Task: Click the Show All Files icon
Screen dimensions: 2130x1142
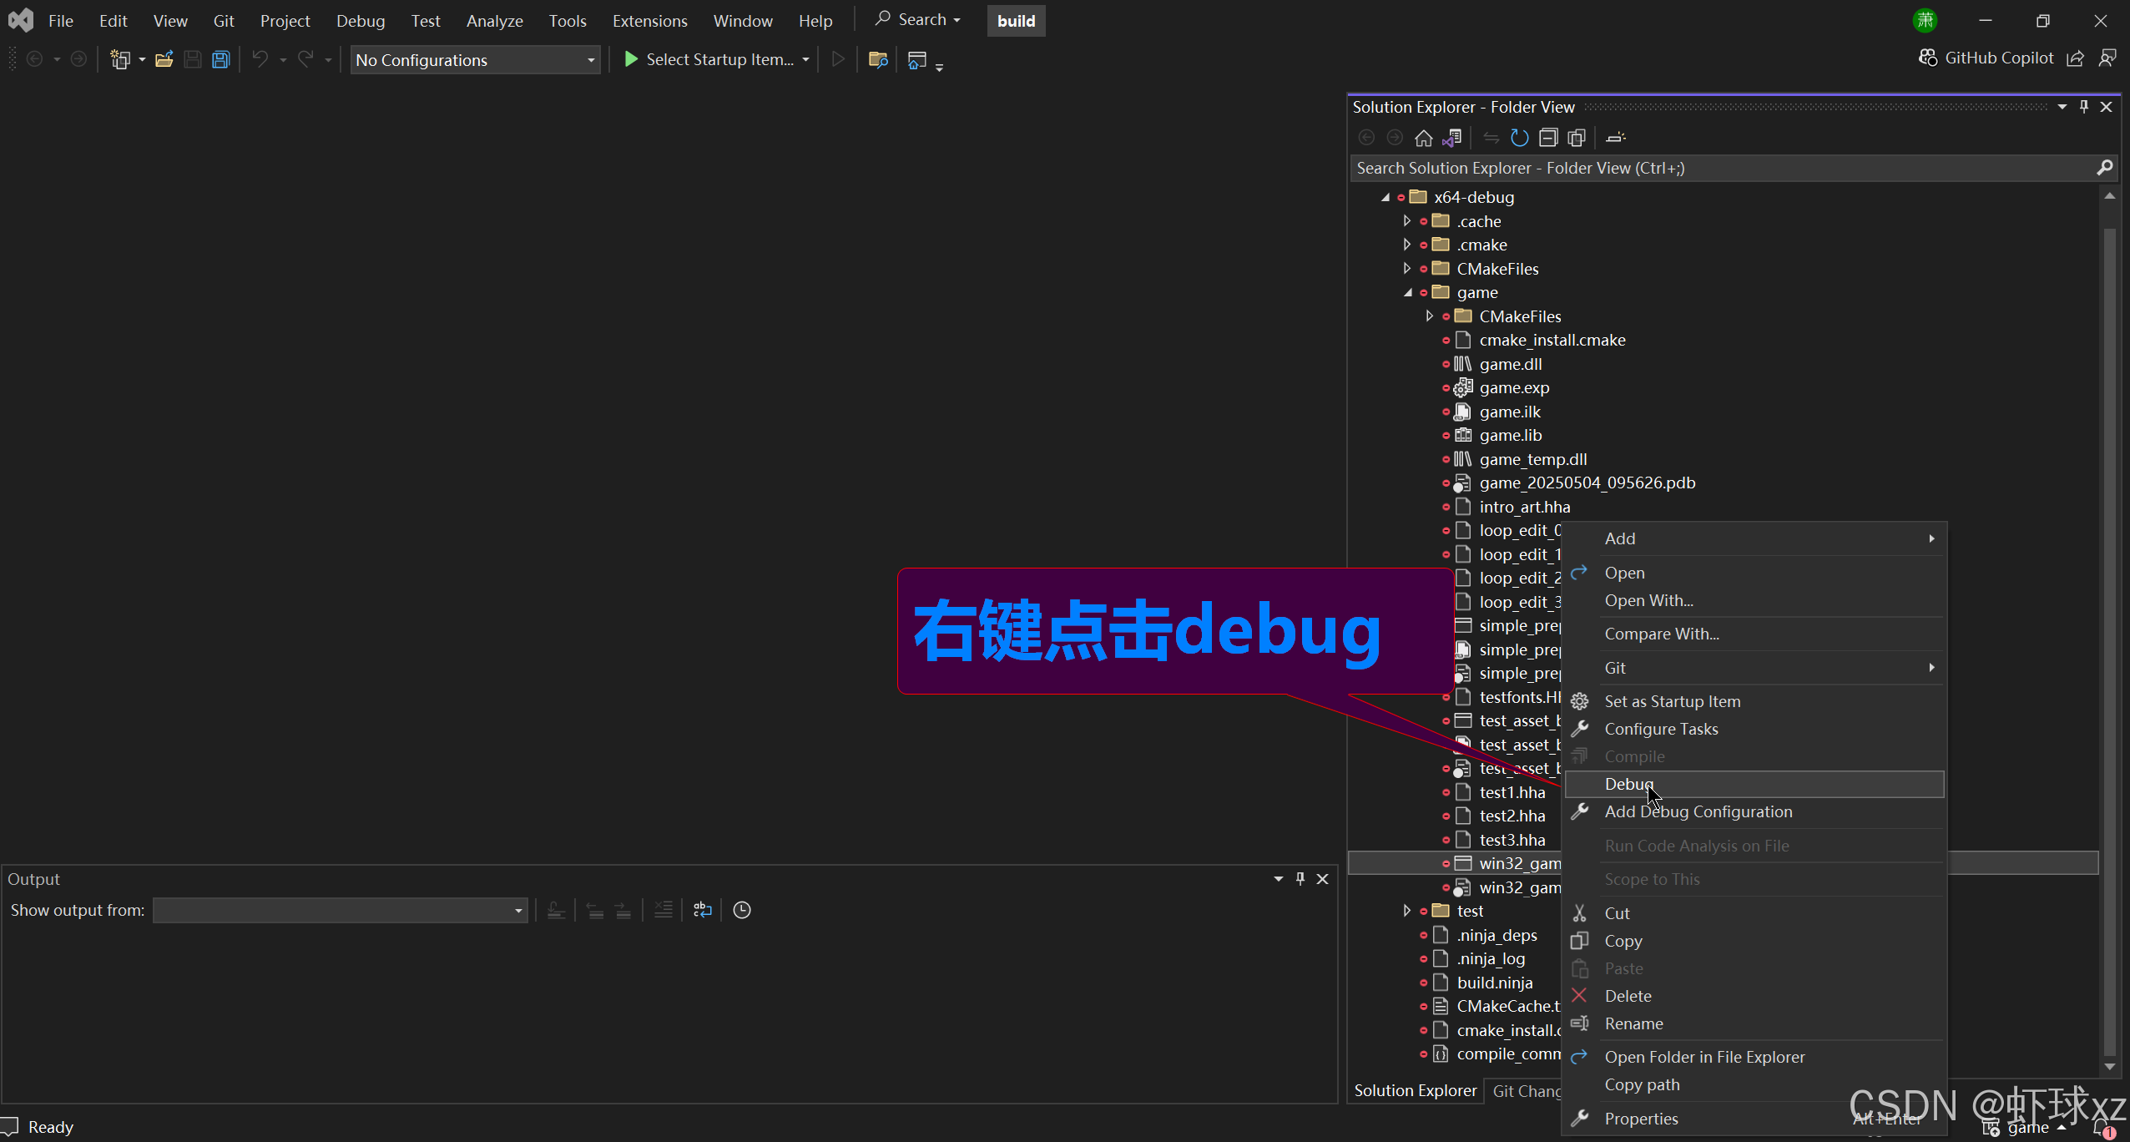Action: [x=1577, y=138]
